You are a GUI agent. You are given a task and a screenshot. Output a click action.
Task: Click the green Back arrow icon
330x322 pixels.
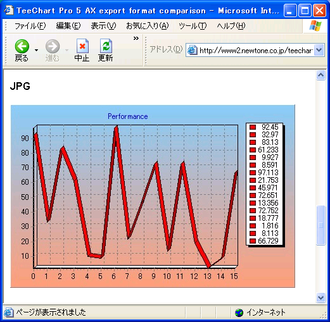(x=22, y=46)
